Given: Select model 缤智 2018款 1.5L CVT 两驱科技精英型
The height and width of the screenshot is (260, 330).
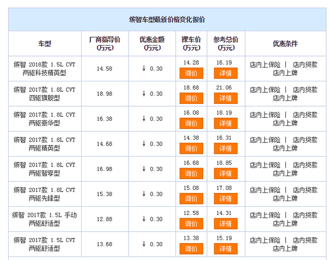Looking at the screenshot, I should (x=45, y=69).
